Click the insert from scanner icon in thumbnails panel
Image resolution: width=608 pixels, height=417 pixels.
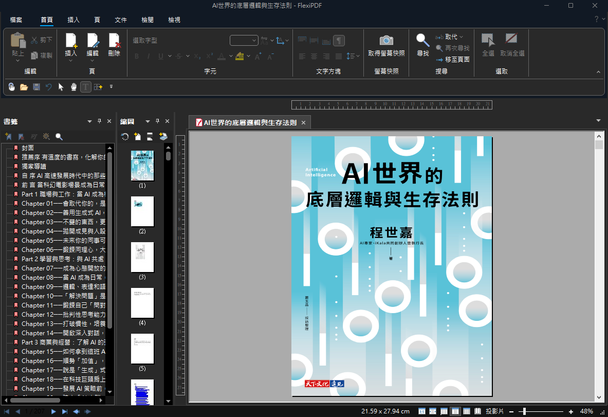(163, 137)
